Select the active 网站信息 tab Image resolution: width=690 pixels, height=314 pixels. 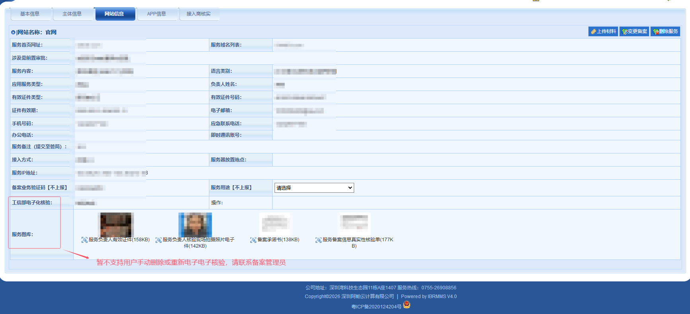[114, 14]
